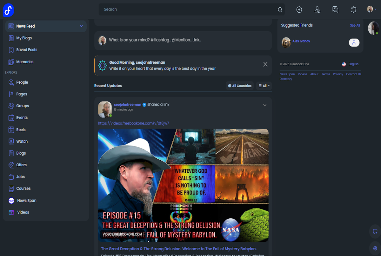Viewport: 381px width, 256px height.
Task: Click the Freebook One logo icon
Action: click(x=9, y=10)
